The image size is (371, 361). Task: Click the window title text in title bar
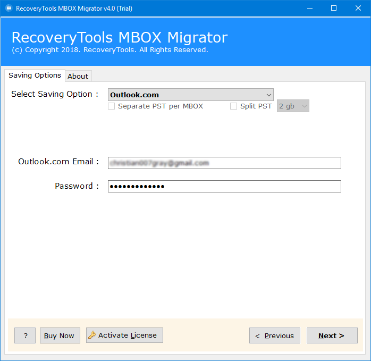(x=74, y=9)
